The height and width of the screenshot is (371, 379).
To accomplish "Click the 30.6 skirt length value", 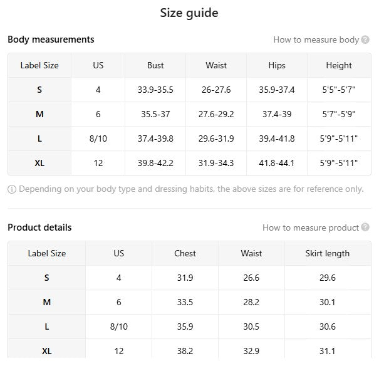I will [327, 327].
